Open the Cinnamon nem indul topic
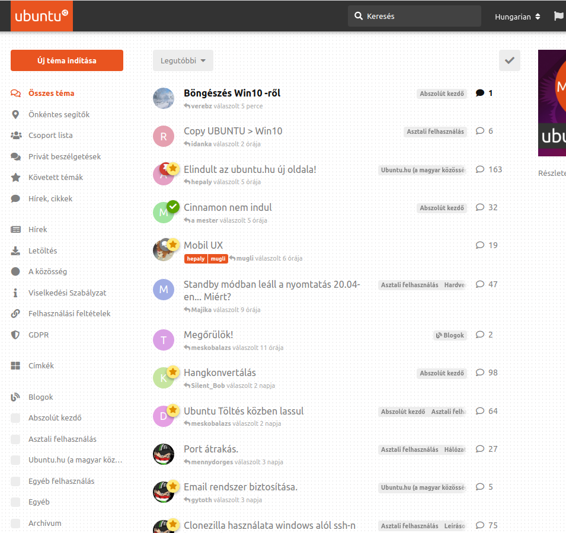The image size is (566, 533). tap(228, 207)
